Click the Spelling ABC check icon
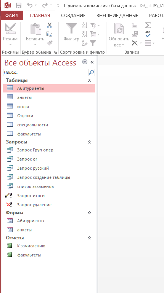This screenshot has width=164, height=293. point(148,34)
